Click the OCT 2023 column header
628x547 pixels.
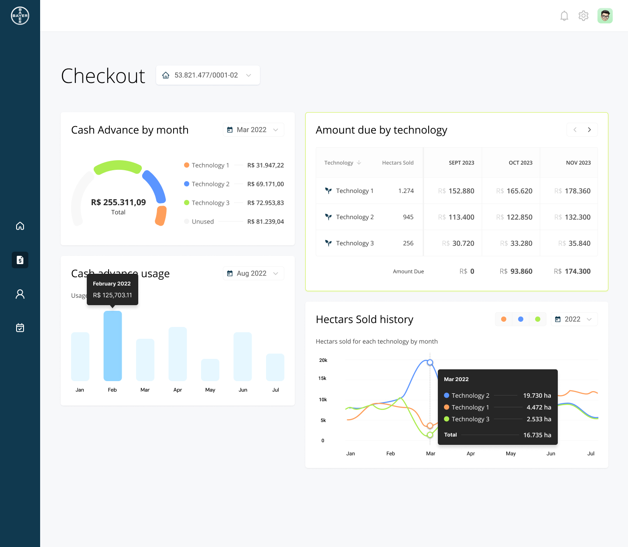pyautogui.click(x=520, y=163)
